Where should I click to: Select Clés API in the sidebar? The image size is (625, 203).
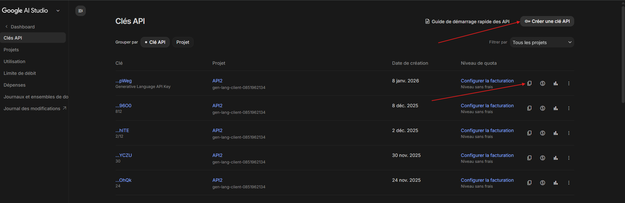point(33,38)
